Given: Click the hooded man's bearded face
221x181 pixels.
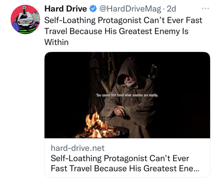Looking at the screenshot, I should [129, 82].
